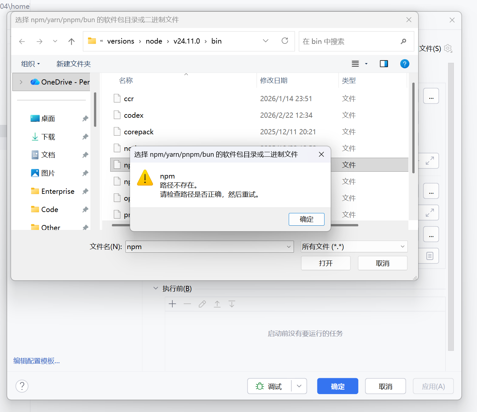Click the 文件名 input field
The height and width of the screenshot is (412, 477).
(x=205, y=246)
